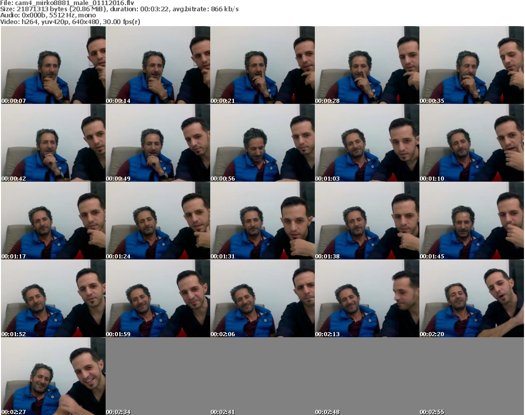
Task: Open the thumbnail frame at 00:00:21
Action: coord(262,65)
